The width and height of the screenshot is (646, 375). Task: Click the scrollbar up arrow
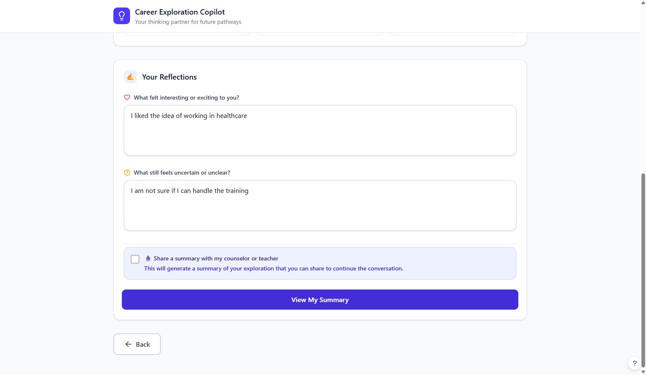pyautogui.click(x=643, y=2)
